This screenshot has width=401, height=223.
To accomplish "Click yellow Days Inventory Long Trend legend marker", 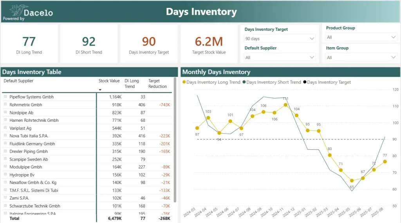I will (184, 82).
